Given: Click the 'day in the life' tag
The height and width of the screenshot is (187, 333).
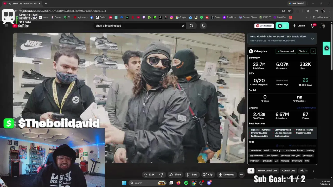Looking at the screenshot, I should coord(257,156).
